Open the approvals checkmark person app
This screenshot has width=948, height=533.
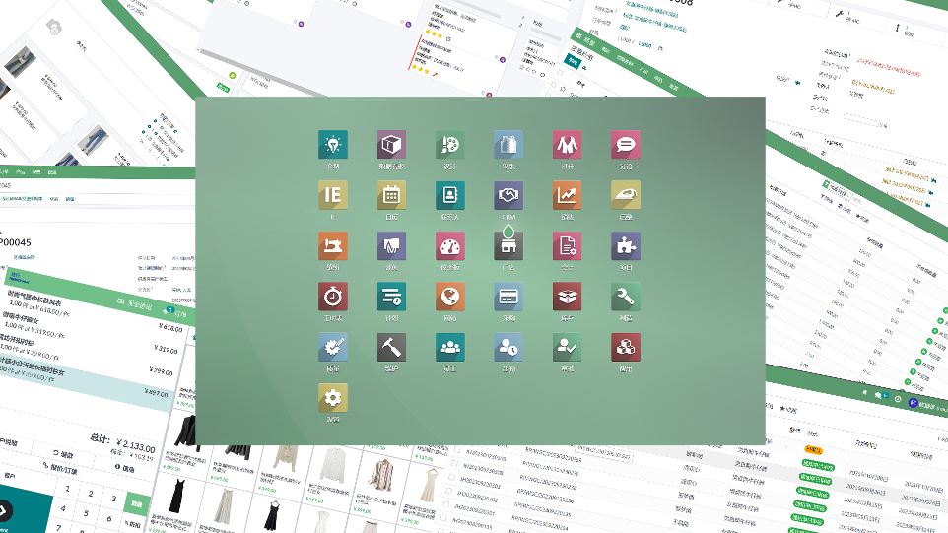click(x=567, y=347)
